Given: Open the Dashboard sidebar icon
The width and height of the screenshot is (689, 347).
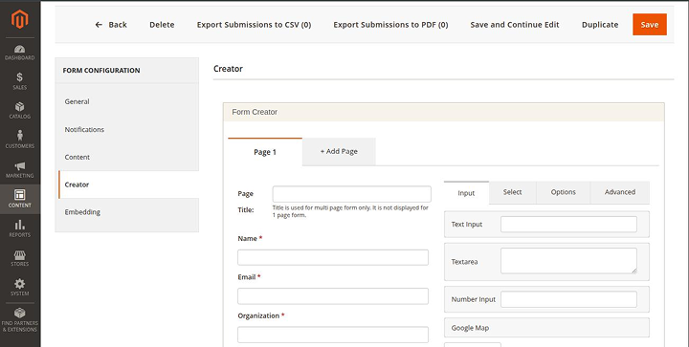Looking at the screenshot, I should 20,49.
